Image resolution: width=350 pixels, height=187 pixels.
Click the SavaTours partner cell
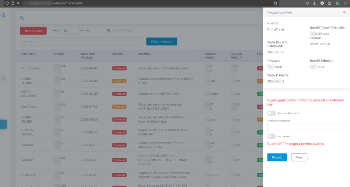tap(29, 107)
